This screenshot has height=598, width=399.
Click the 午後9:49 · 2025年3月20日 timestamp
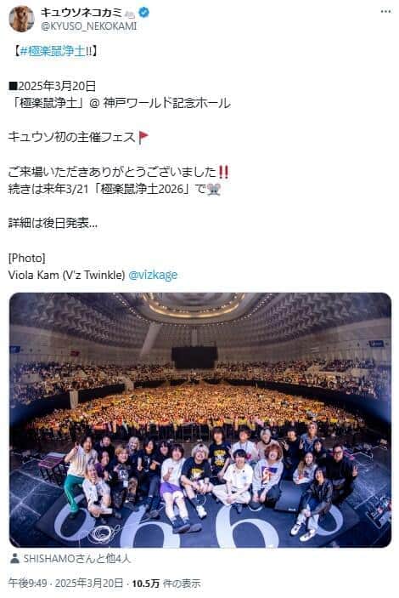(66, 584)
